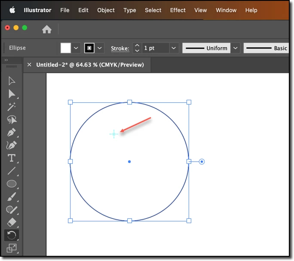Click the Uniform width profile box

click(x=206, y=48)
